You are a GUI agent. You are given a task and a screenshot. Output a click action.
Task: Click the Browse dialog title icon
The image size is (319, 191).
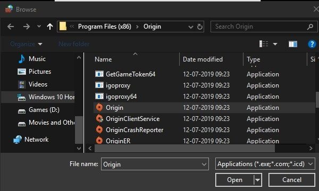tap(9, 9)
